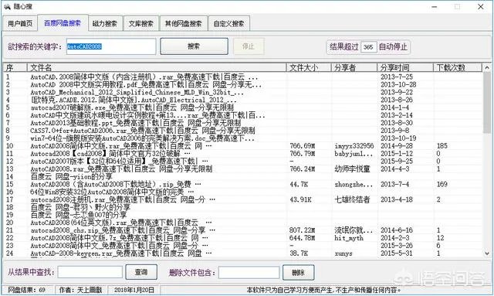494x296 pixels.
Task: Sort by the 文件名 column header
Action: [157, 67]
